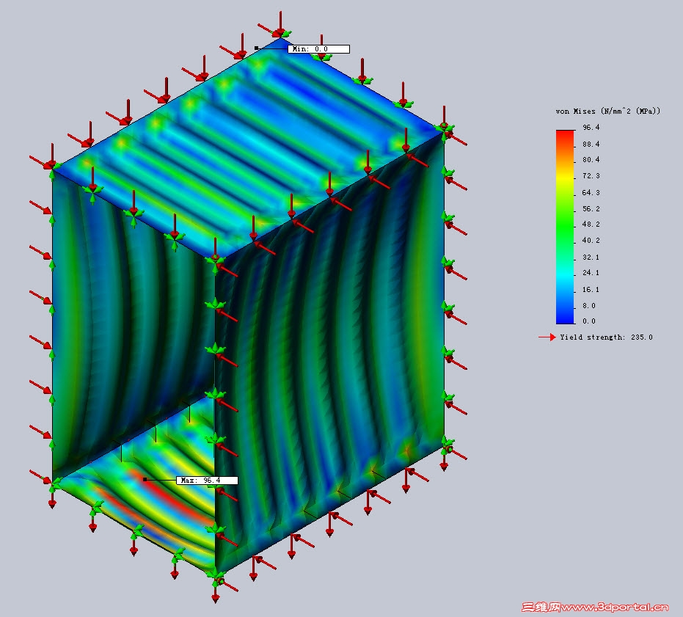Click the legend top value 96.4
Screen dimensions: 683x617
click(591, 127)
